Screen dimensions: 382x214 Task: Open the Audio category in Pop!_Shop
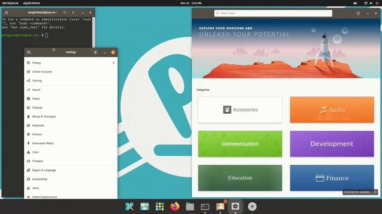tap(332, 109)
